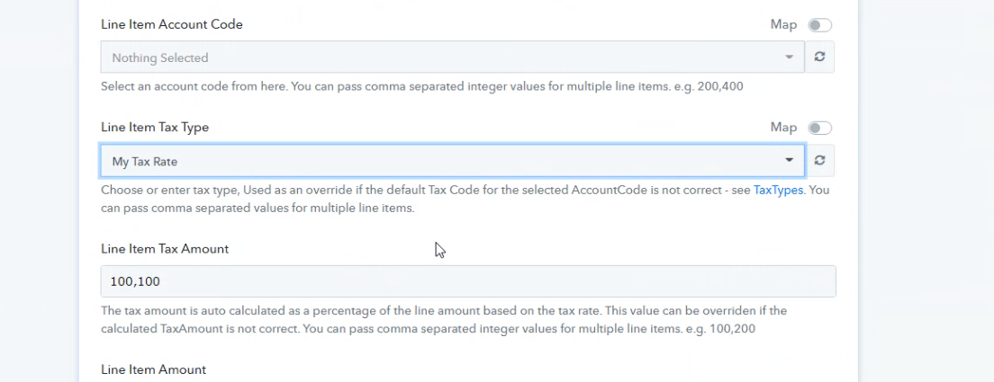This screenshot has width=994, height=382.
Task: Refresh the Line Item Tax Type options
Action: click(819, 161)
